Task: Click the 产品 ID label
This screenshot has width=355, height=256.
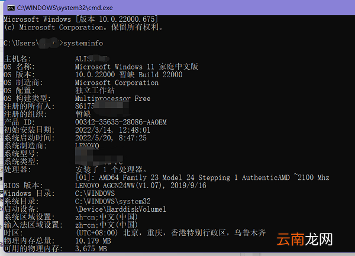Action: 20,122
